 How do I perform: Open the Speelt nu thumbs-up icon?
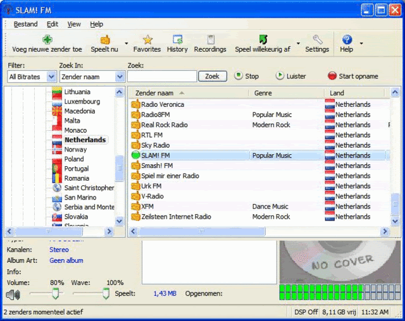(105, 39)
